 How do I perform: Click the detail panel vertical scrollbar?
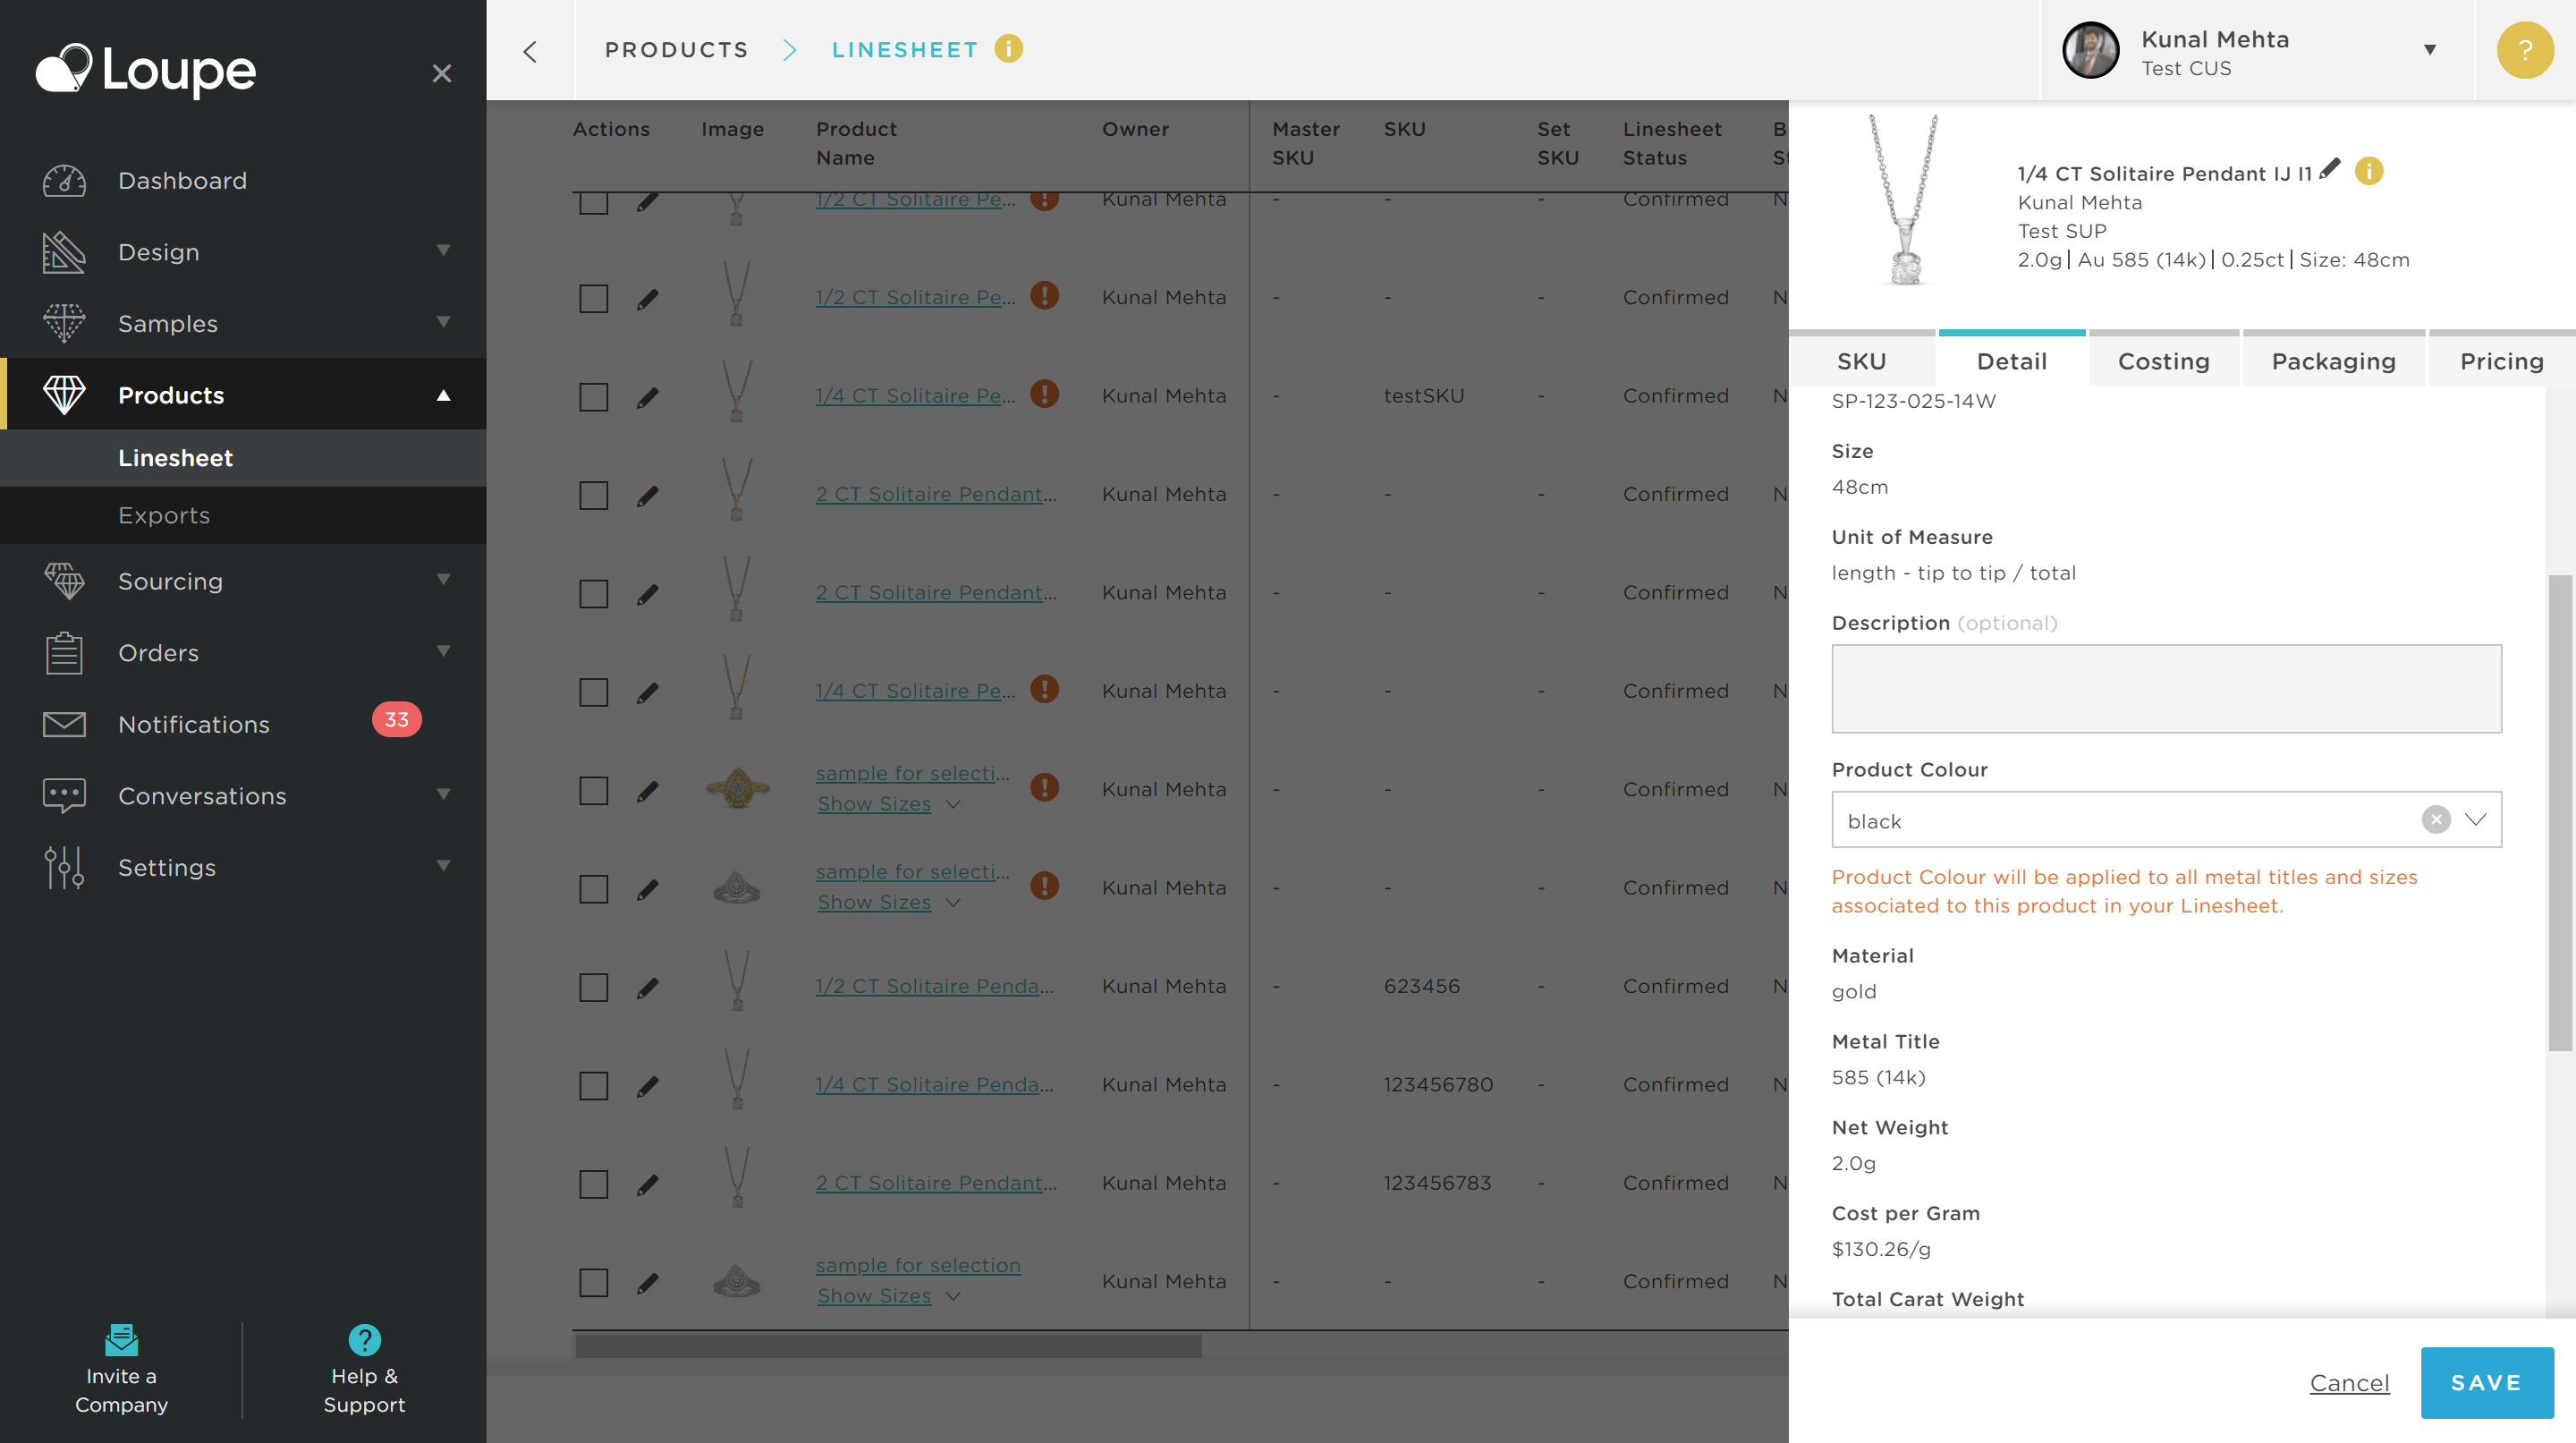[x=2560, y=812]
